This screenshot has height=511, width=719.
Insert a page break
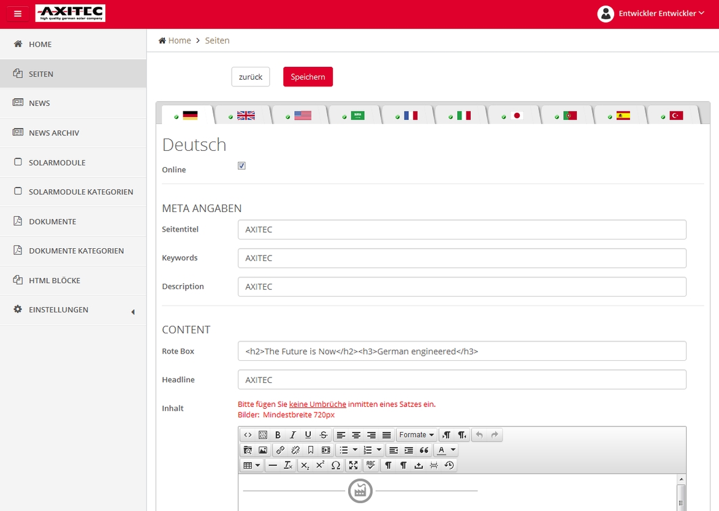pyautogui.click(x=434, y=465)
